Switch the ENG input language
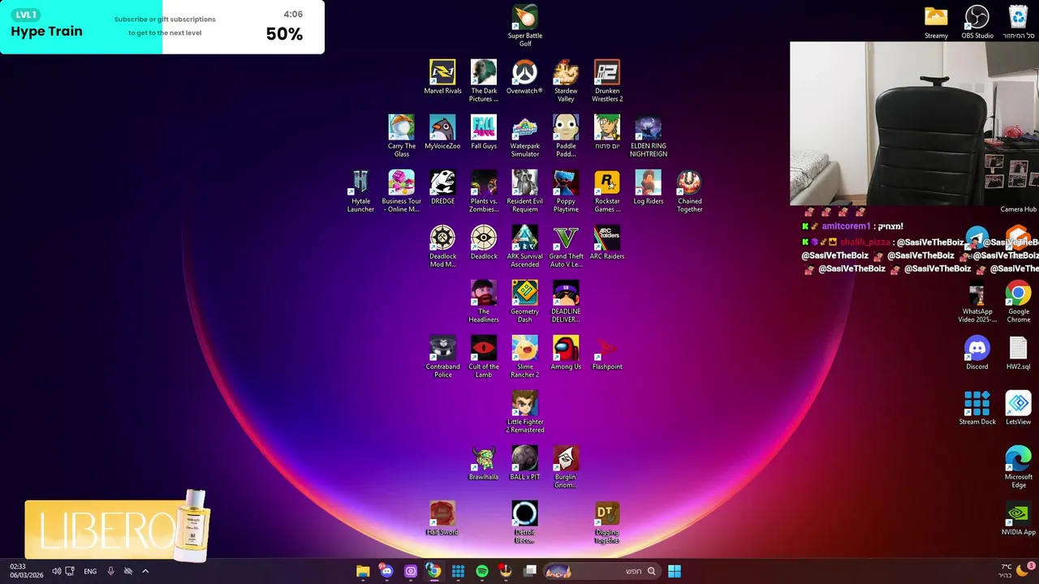 click(90, 571)
